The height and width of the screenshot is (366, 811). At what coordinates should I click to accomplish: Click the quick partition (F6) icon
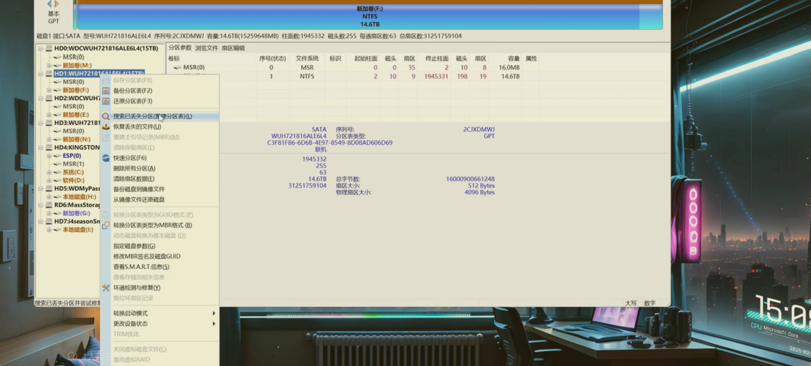tap(106, 158)
